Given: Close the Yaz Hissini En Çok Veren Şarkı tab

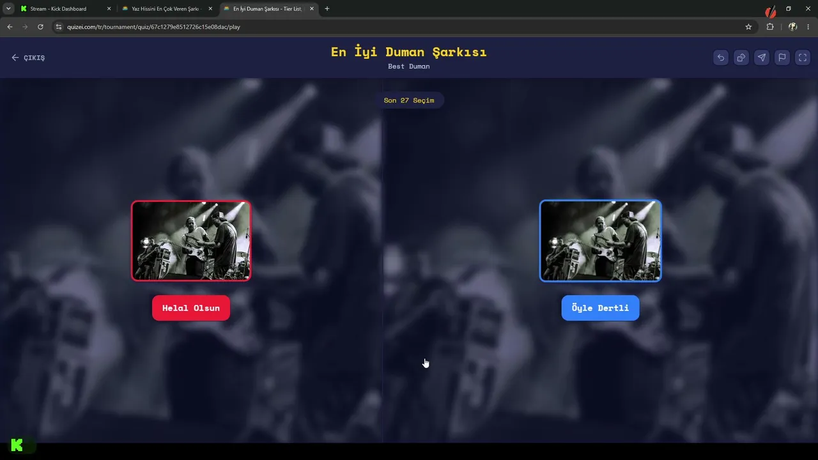Looking at the screenshot, I should (x=210, y=9).
